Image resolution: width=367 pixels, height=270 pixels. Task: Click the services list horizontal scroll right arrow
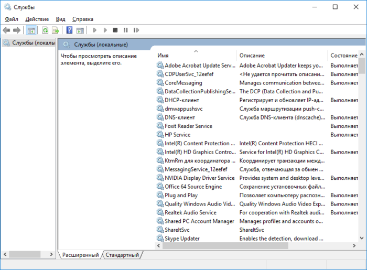[354, 246]
